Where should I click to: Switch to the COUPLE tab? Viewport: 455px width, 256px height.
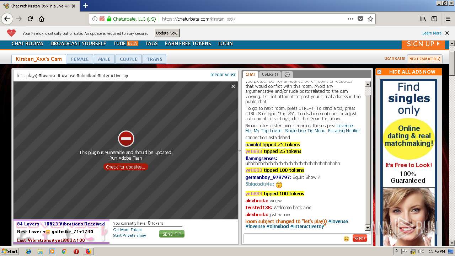[128, 59]
